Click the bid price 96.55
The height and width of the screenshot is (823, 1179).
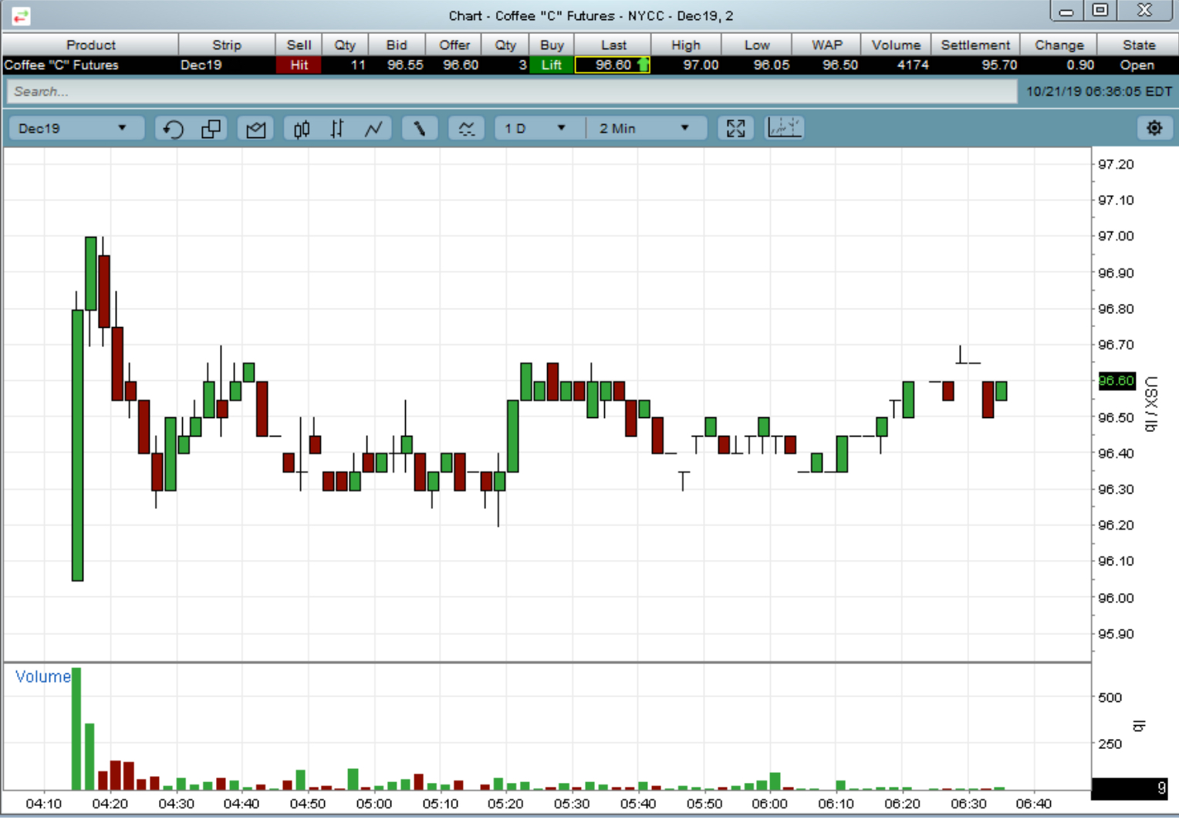coord(405,66)
